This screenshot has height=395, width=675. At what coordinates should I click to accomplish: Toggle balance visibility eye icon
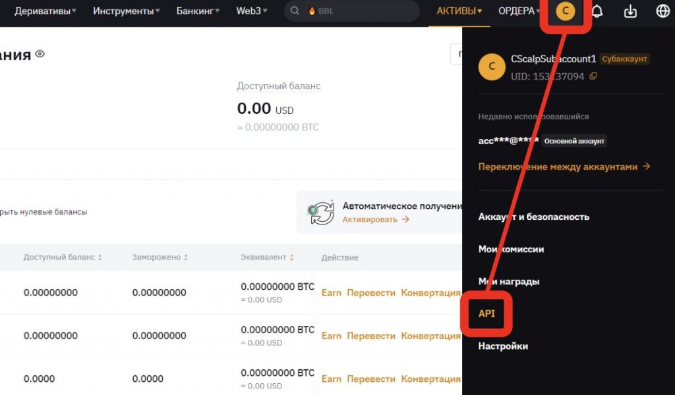click(40, 54)
